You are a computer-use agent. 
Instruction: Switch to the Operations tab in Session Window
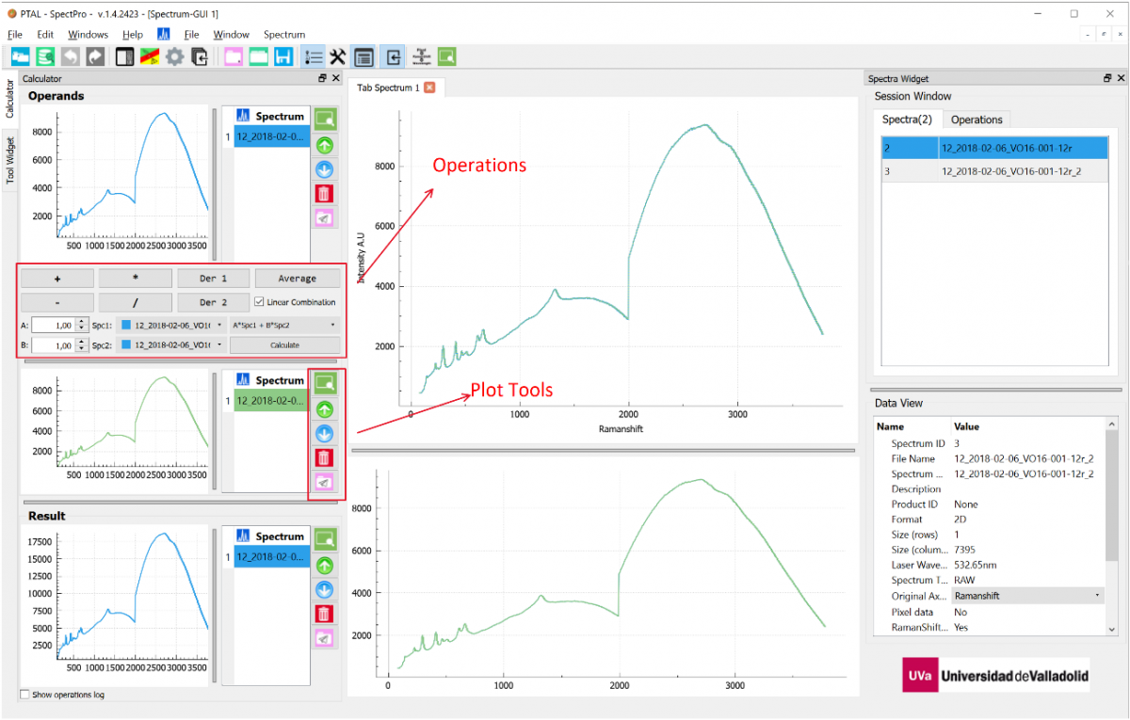[977, 120]
